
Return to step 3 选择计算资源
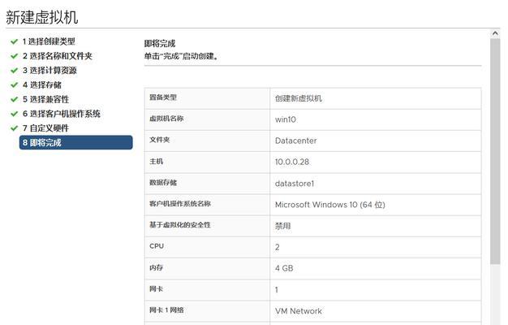click(x=50, y=71)
